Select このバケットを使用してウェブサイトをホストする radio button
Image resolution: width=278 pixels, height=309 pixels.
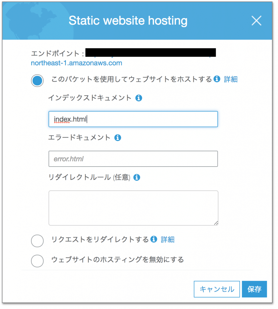(x=37, y=80)
